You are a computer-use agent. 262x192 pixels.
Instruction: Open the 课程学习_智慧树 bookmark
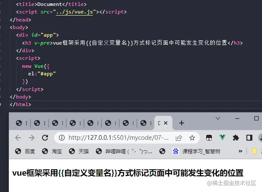tap(196, 151)
